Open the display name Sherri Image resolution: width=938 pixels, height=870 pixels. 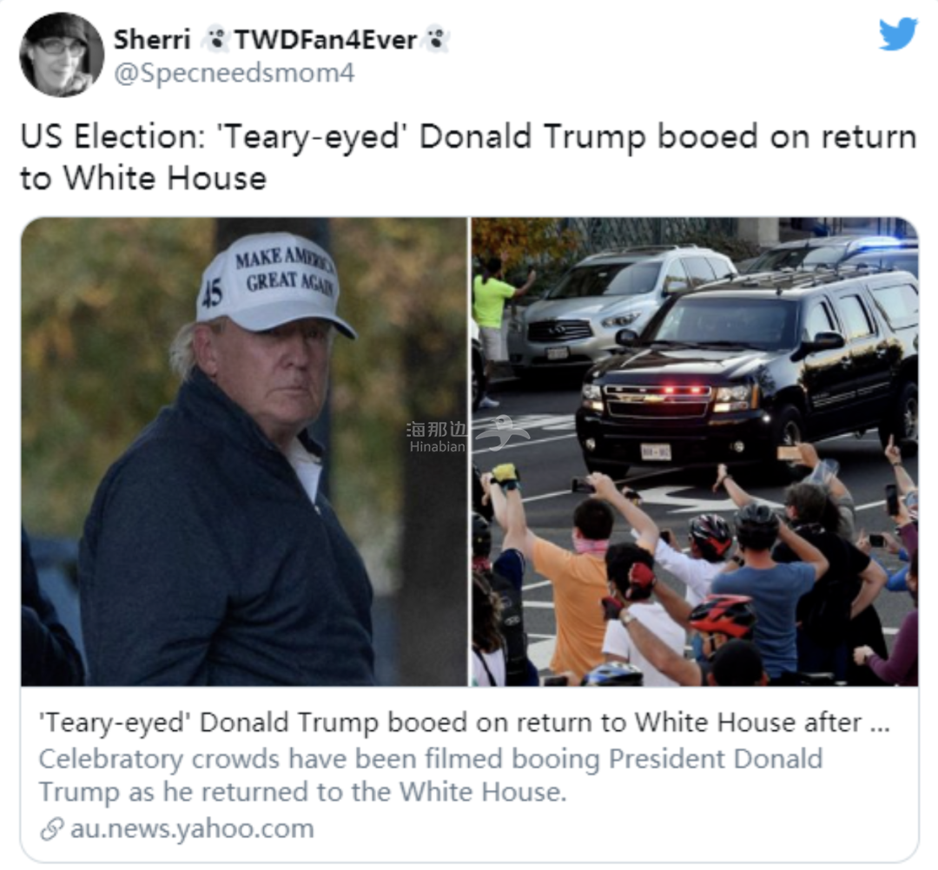(152, 39)
